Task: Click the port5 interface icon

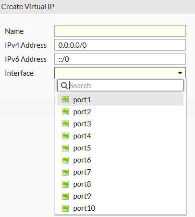Action: (65, 148)
